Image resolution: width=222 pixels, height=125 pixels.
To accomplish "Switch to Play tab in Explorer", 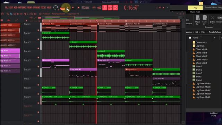I will click(x=195, y=8).
